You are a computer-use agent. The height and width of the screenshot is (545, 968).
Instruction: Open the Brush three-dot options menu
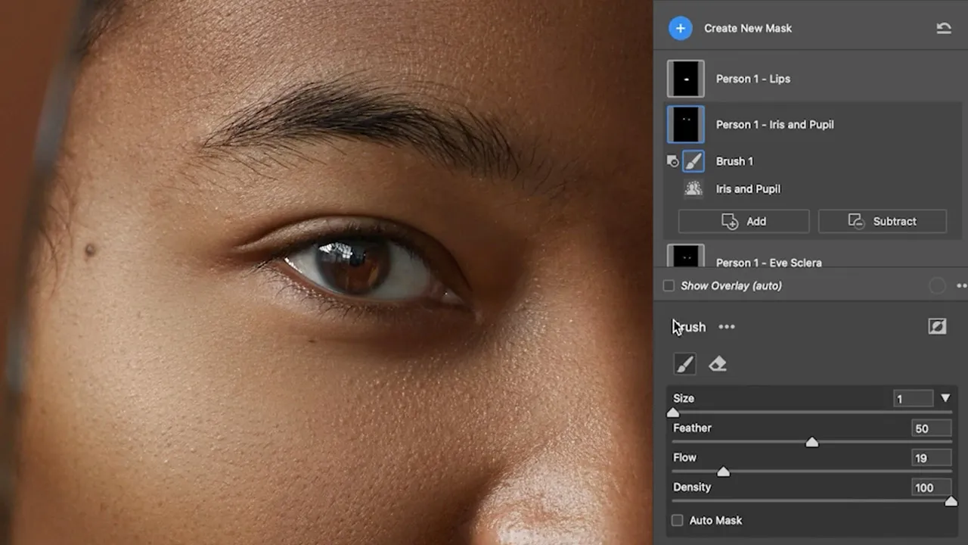click(x=727, y=327)
